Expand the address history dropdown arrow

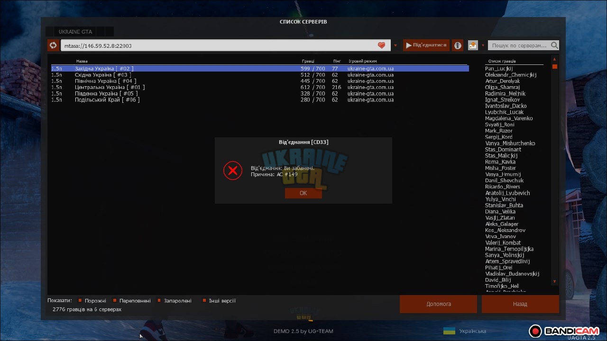coord(395,46)
